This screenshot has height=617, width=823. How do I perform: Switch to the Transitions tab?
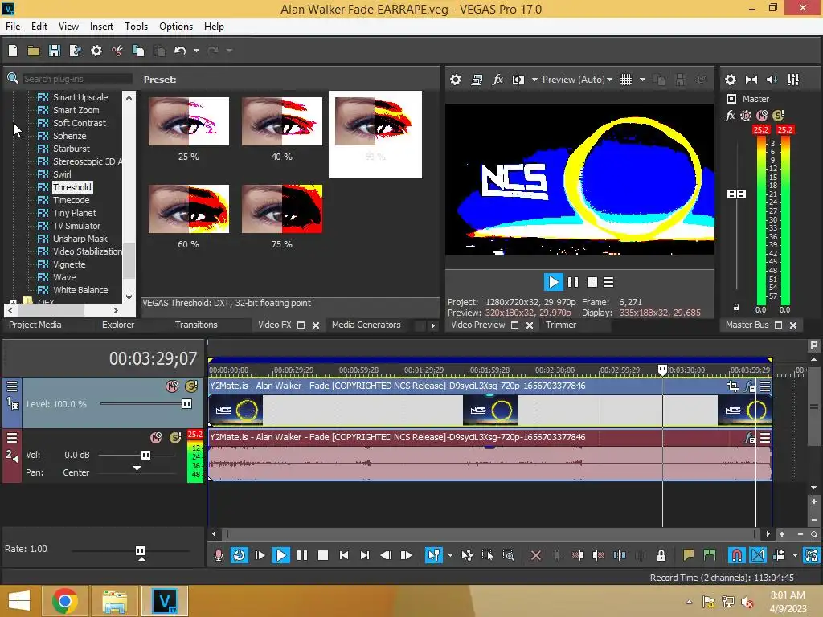point(196,325)
